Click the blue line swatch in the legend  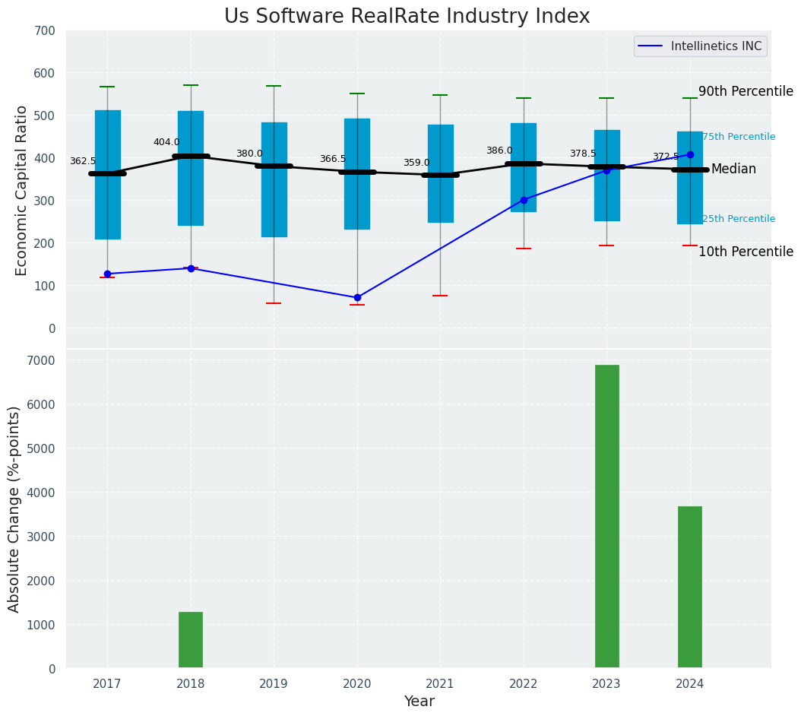point(652,46)
